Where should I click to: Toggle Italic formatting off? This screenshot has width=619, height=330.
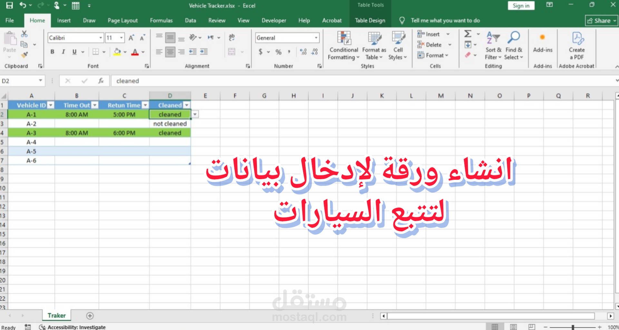(x=63, y=52)
